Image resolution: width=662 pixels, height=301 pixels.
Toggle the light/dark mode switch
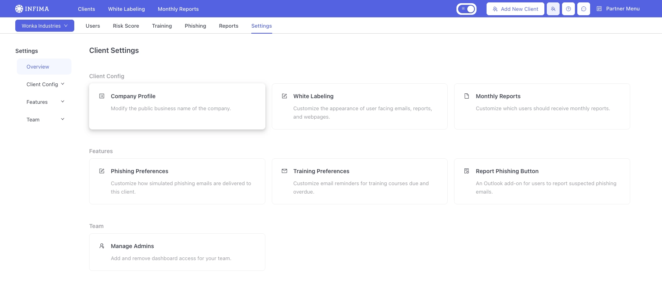pos(466,9)
